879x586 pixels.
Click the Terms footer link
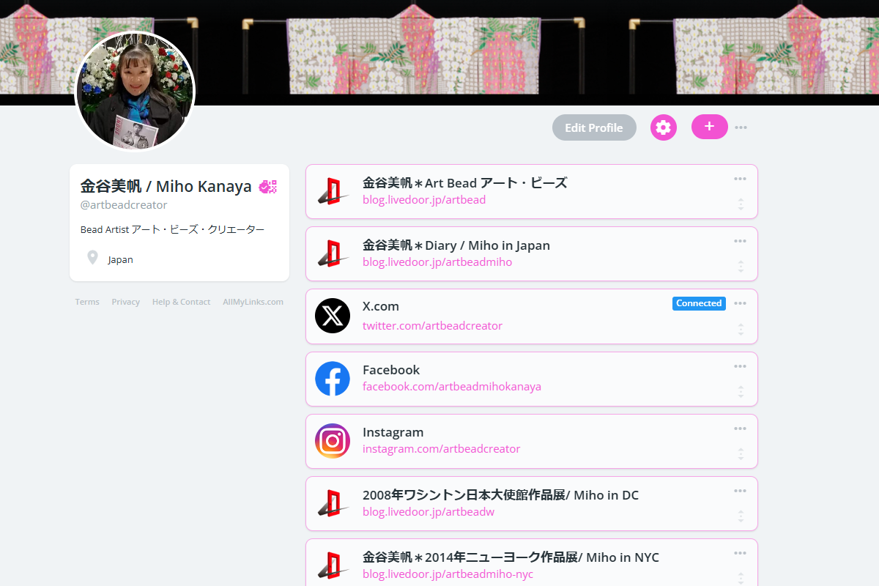(87, 302)
